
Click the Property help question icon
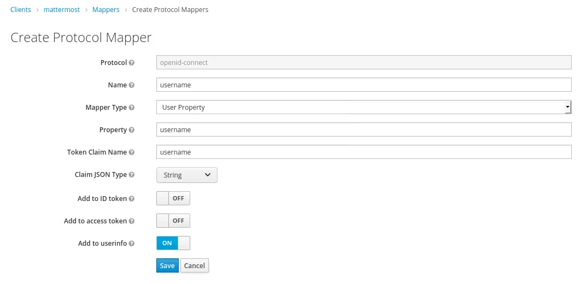tap(132, 130)
